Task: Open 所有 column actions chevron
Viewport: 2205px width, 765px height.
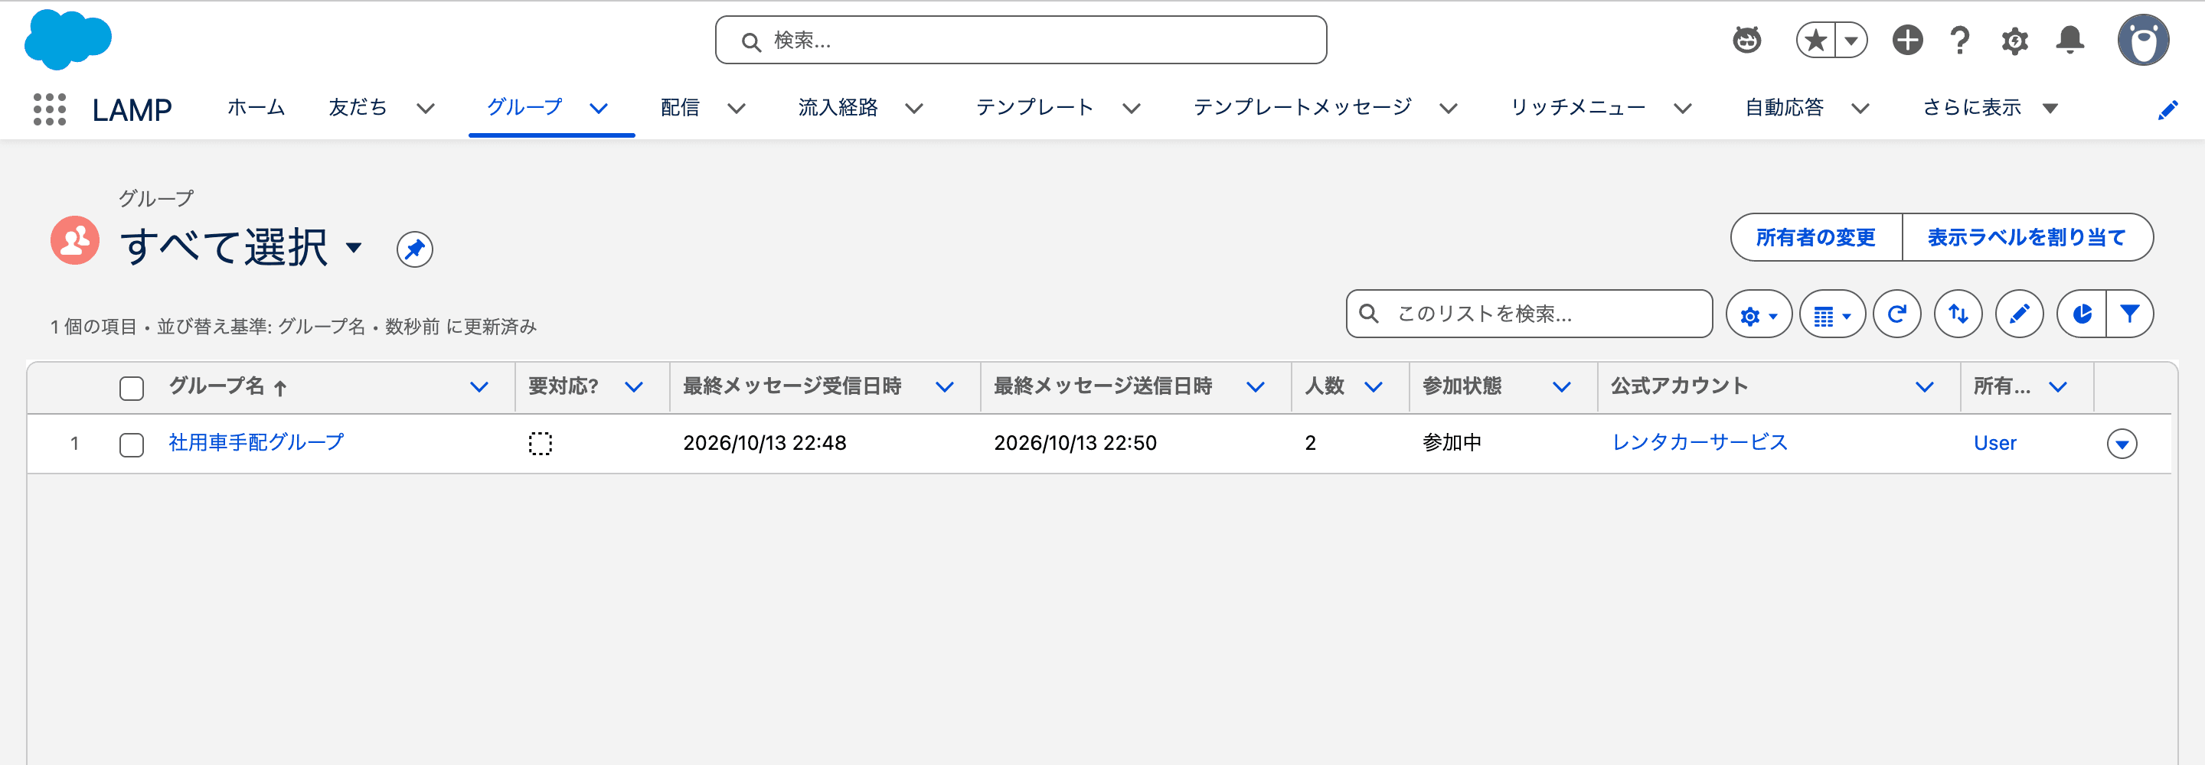Action: click(2058, 387)
